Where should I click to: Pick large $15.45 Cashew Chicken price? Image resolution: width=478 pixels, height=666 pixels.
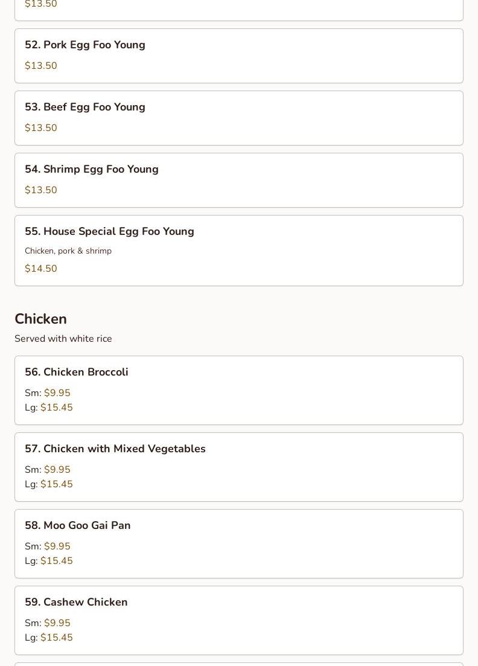pyautogui.click(x=57, y=637)
